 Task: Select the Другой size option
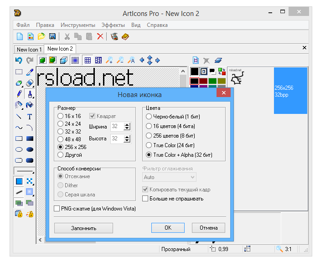(70, 155)
